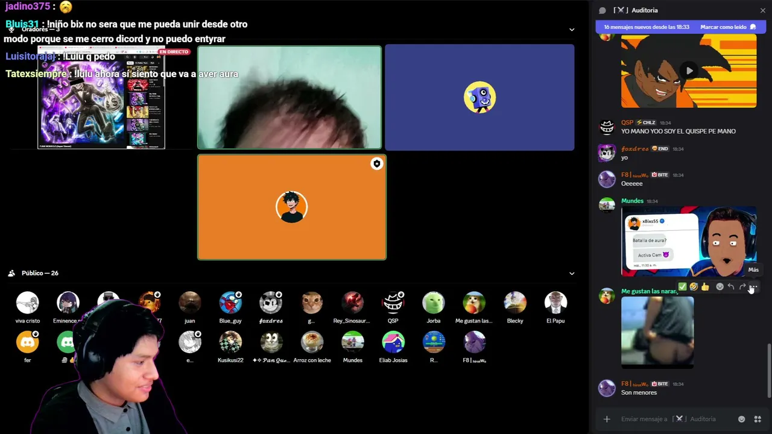This screenshot has width=772, height=434.
Task: Open Jorba's audience avatar
Action: [434, 303]
